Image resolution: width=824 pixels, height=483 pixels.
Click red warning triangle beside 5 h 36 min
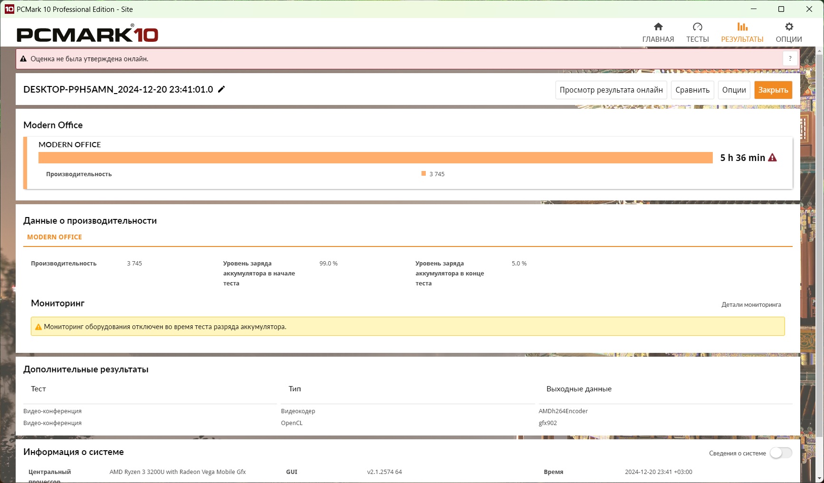(773, 158)
